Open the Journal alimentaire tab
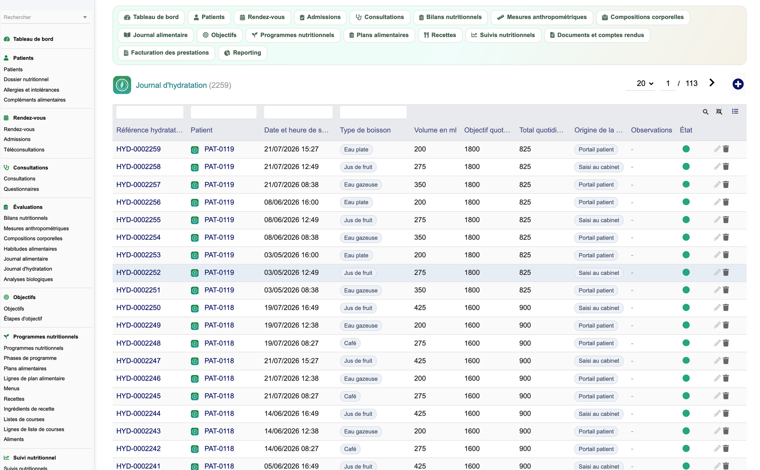Image resolution: width=760 pixels, height=470 pixels. tap(155, 35)
